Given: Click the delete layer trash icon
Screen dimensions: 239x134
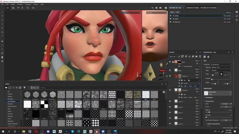Looking at the screenshot, I should tap(200, 57).
